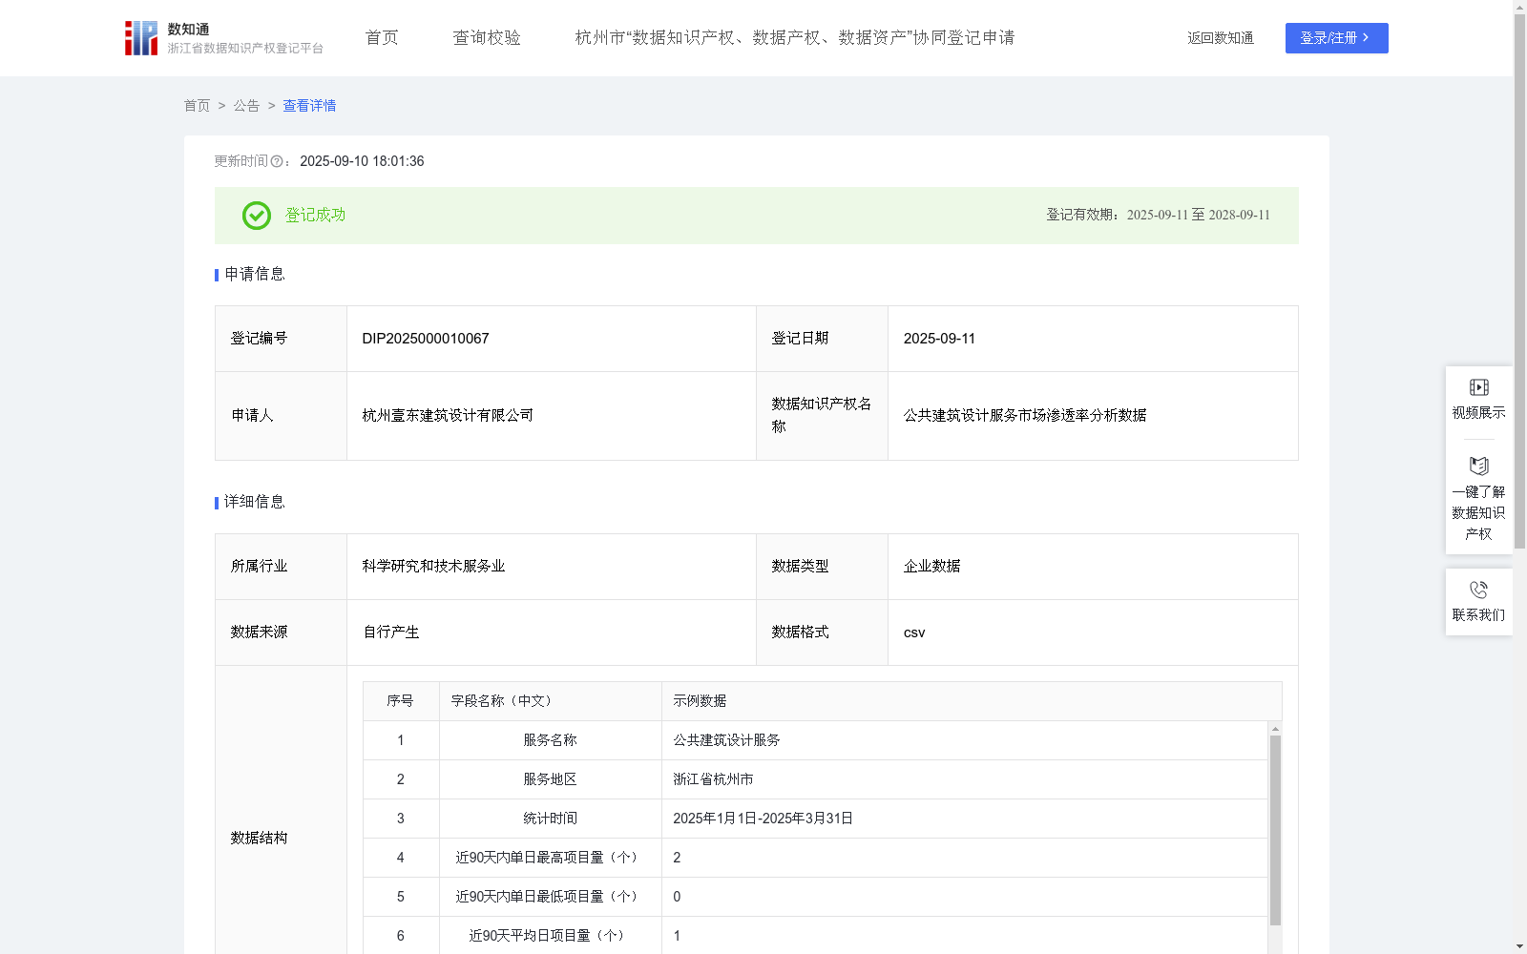Click 首页 in the breadcrumb
This screenshot has height=954, width=1527.
197,106
